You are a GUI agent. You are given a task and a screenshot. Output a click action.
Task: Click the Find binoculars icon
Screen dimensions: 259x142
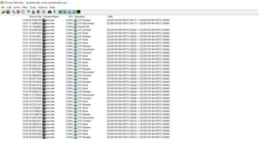[x=50, y=12]
